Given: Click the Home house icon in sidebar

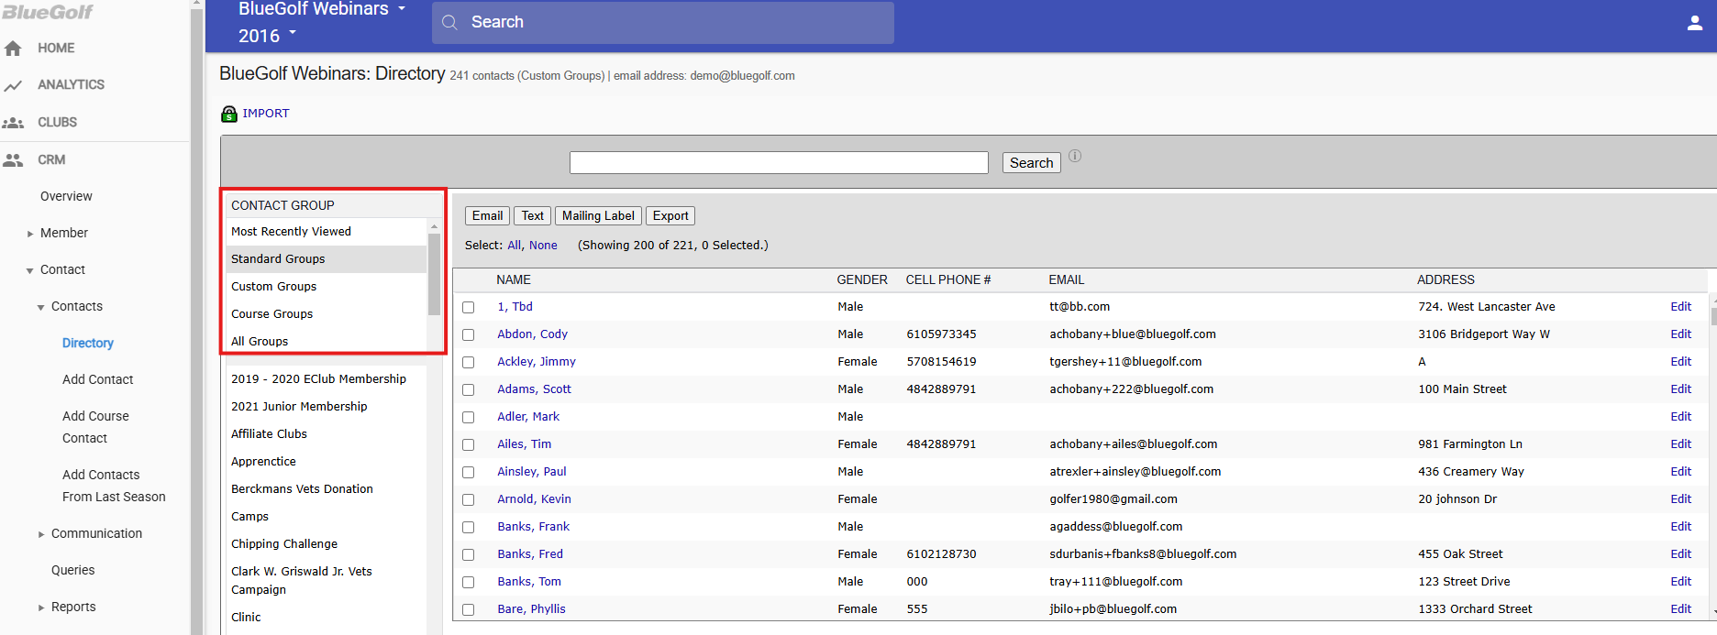Looking at the screenshot, I should pyautogui.click(x=13, y=49).
